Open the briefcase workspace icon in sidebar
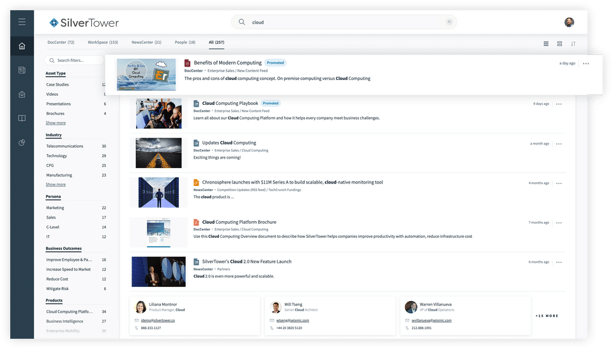 tap(22, 95)
